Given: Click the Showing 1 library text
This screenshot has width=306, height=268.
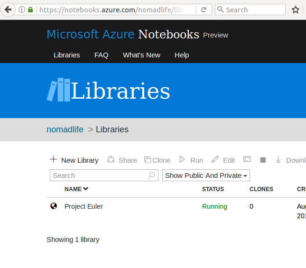Looking at the screenshot, I should [73, 240].
